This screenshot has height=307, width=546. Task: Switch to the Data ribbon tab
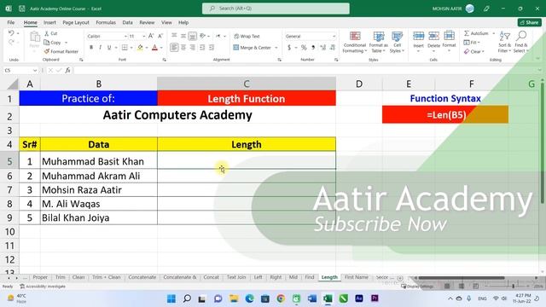click(127, 22)
